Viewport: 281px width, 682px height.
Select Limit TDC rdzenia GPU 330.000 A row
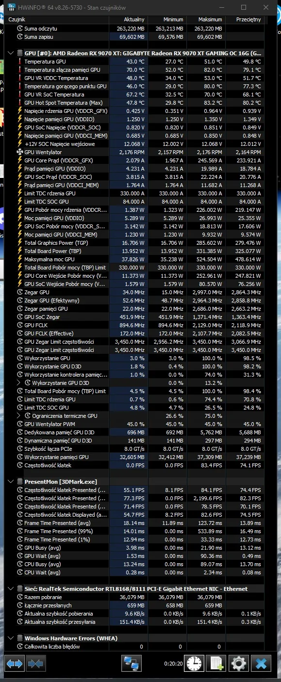click(135, 193)
